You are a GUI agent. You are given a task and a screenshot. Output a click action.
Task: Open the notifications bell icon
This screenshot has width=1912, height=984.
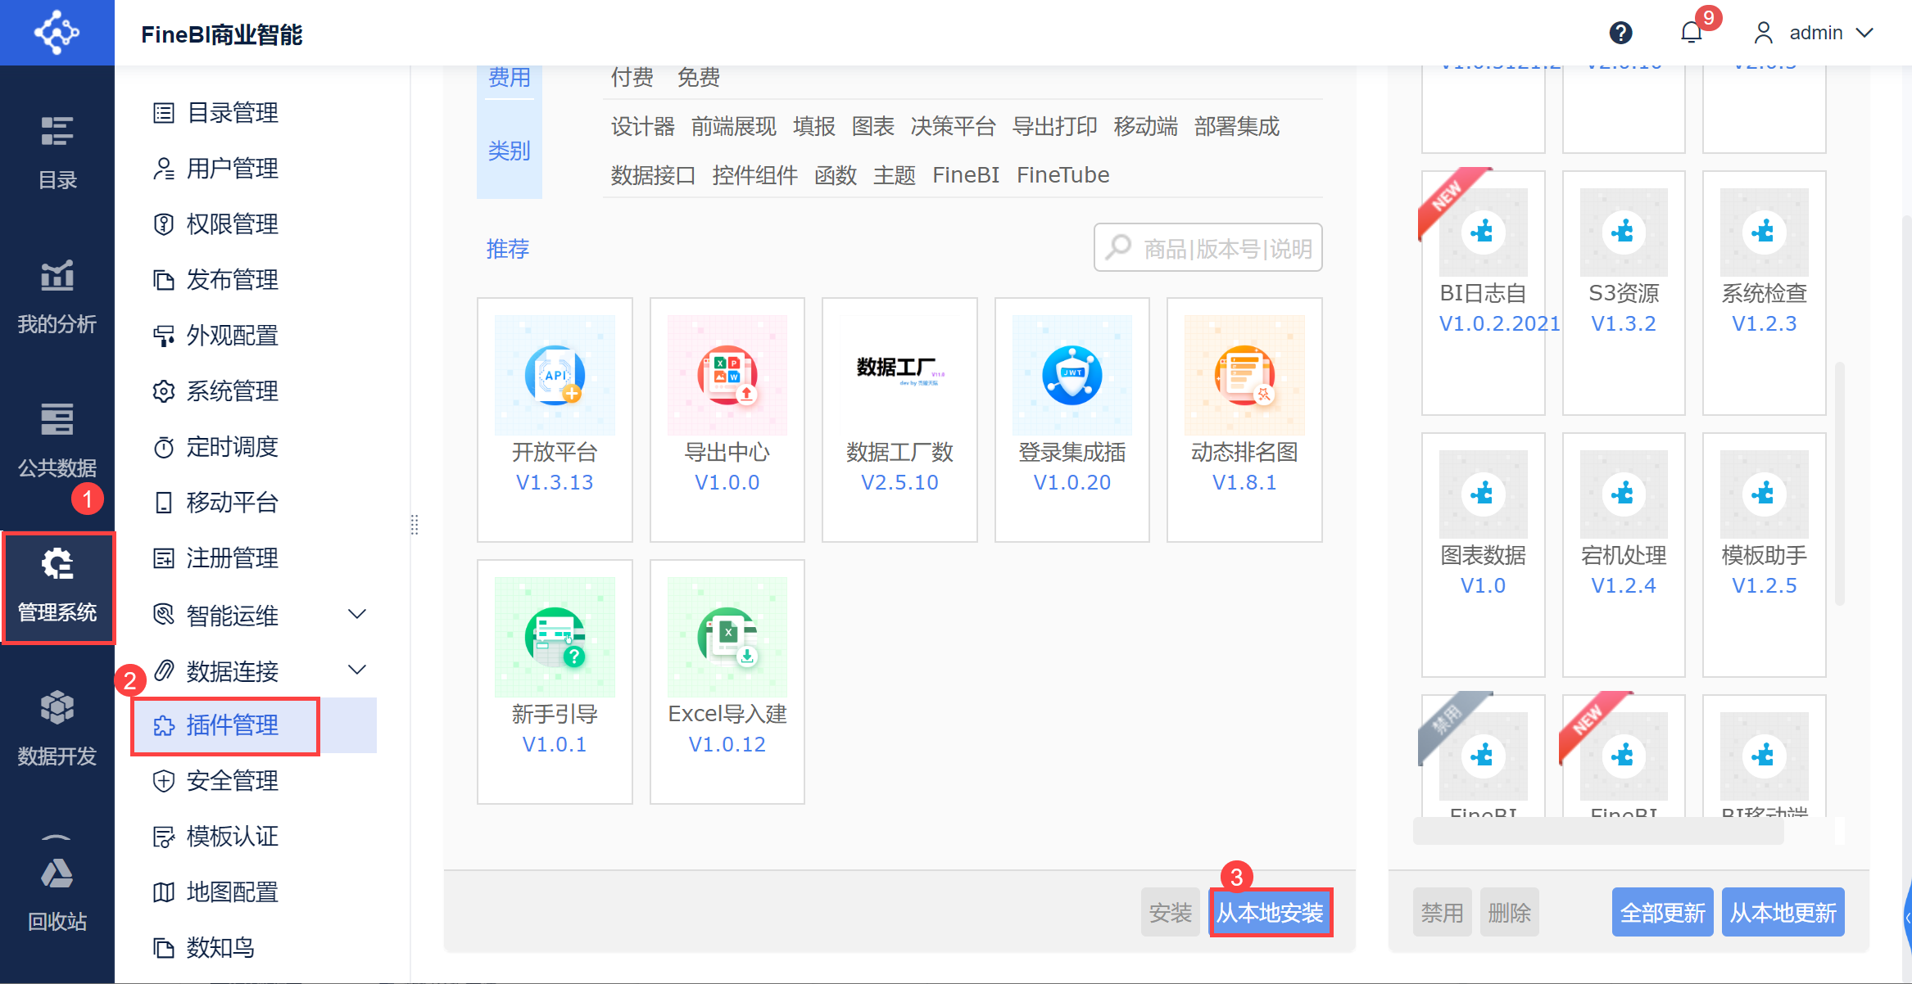(1691, 33)
